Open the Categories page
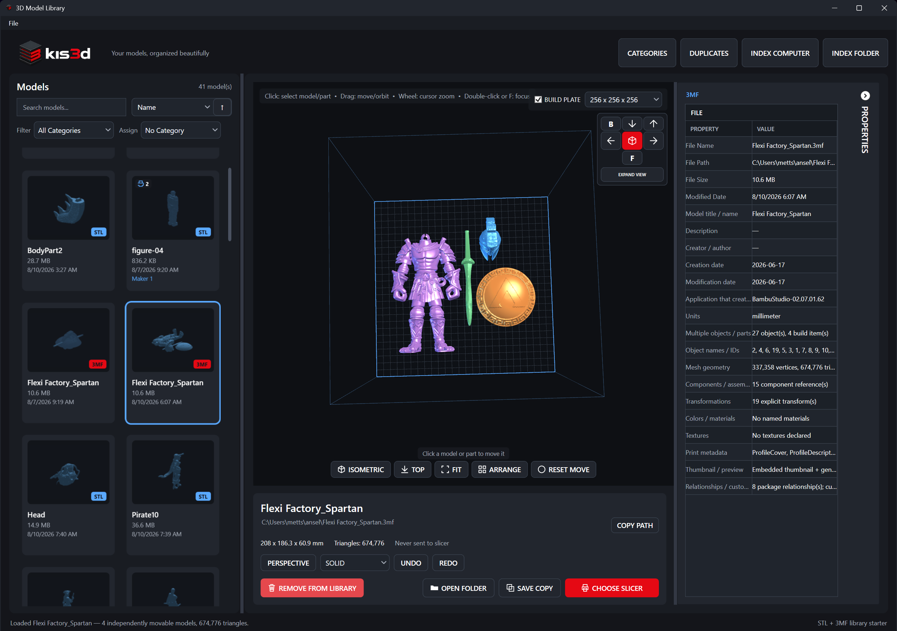 click(x=646, y=53)
